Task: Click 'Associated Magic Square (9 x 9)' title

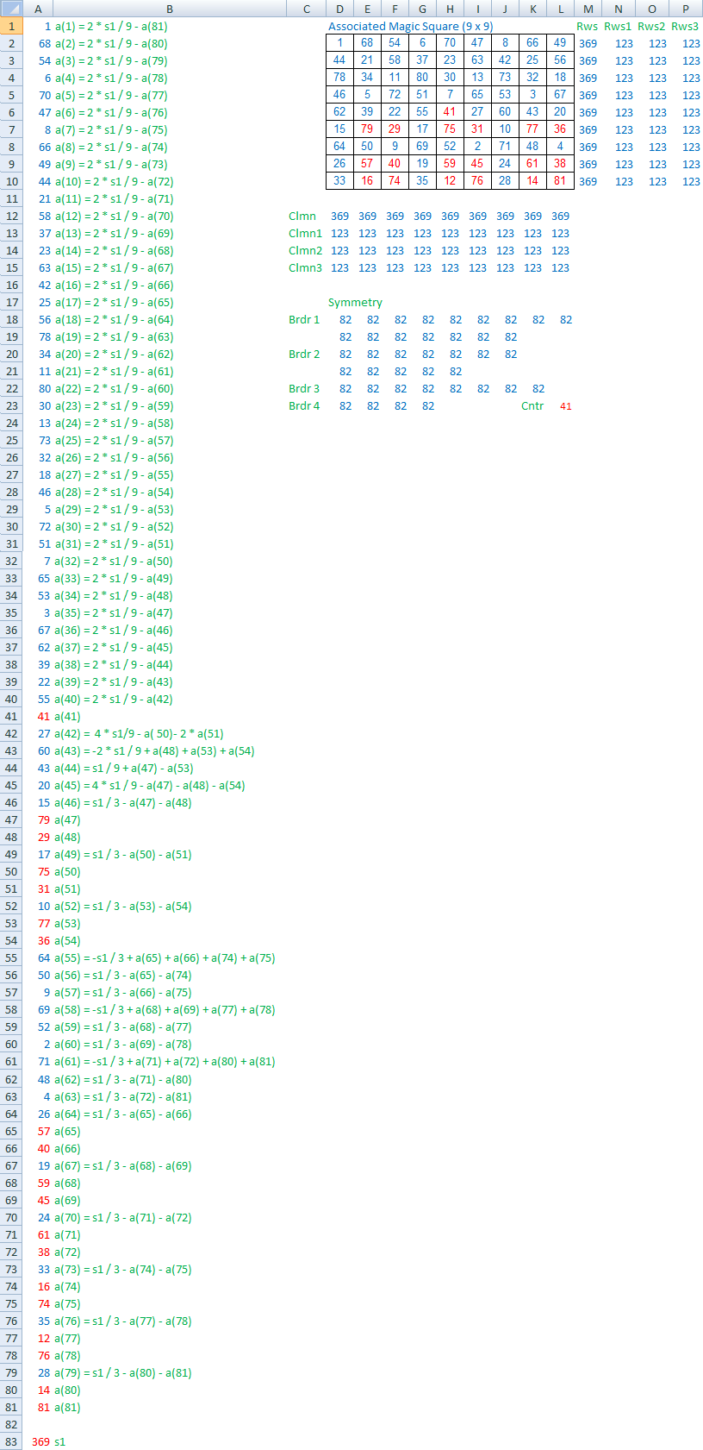Action: coord(410,26)
